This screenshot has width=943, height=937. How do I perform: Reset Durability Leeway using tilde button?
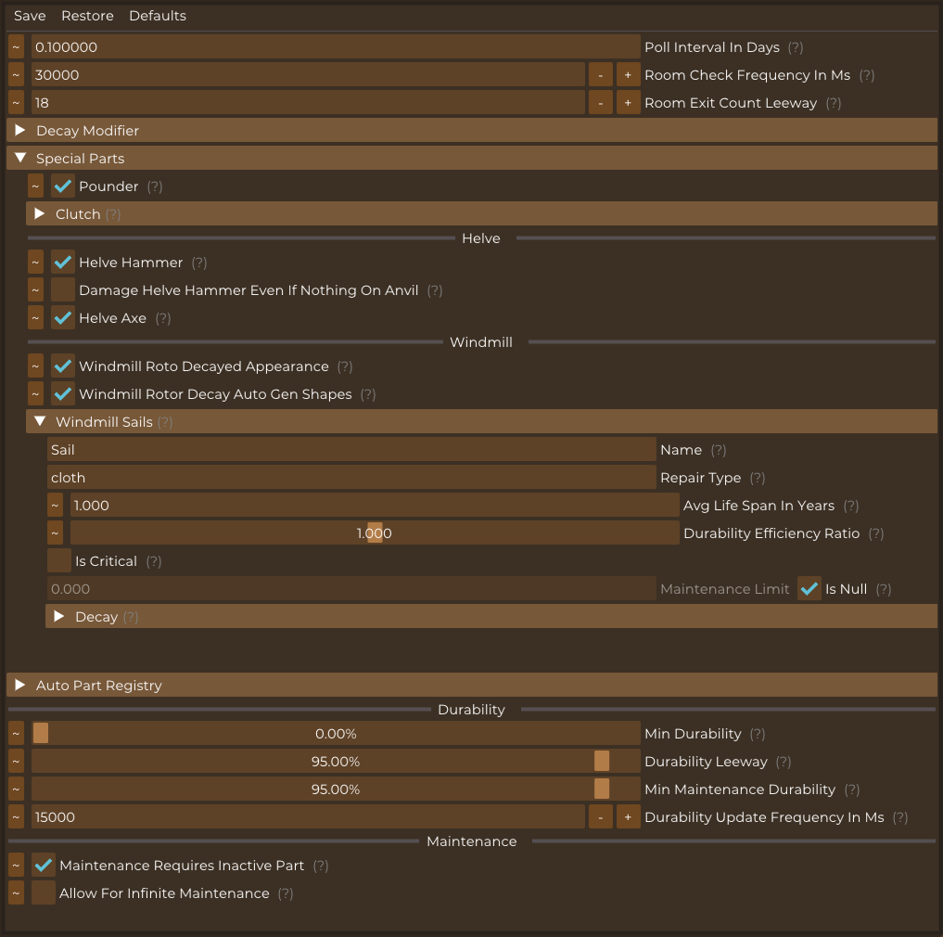pos(17,761)
